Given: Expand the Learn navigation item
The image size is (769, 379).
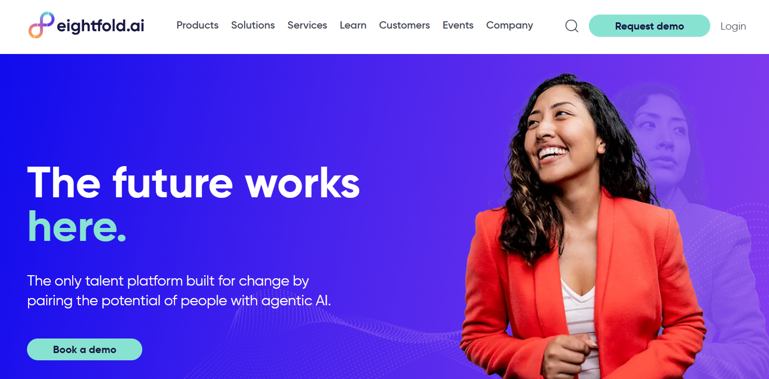Looking at the screenshot, I should point(353,25).
